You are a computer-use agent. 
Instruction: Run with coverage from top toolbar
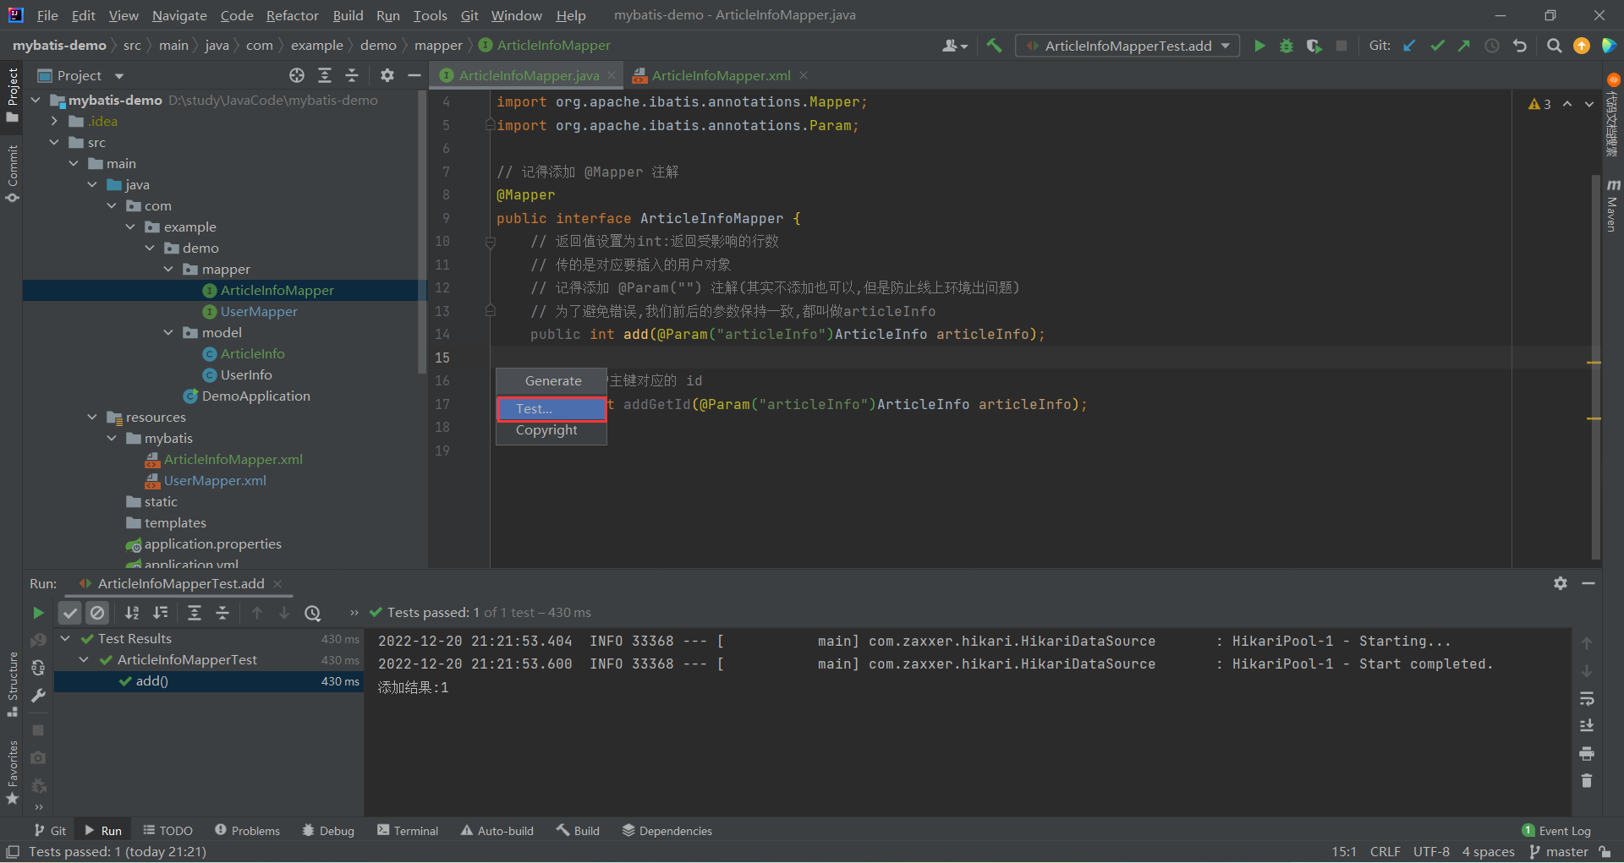click(1314, 46)
